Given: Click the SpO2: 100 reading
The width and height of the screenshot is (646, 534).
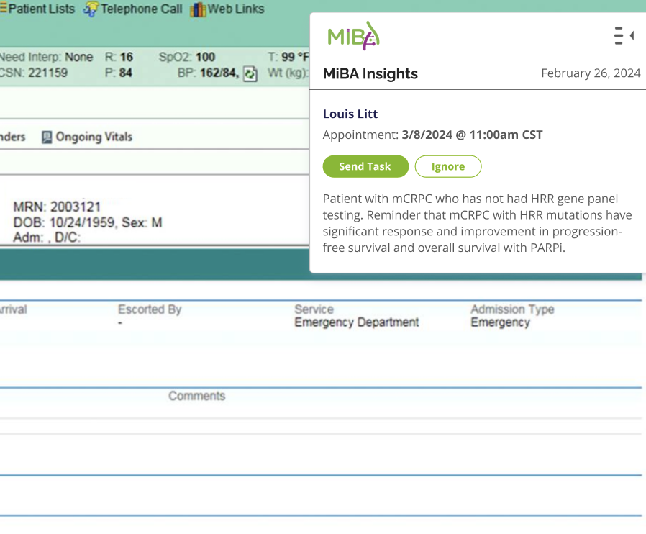Looking at the screenshot, I should coord(187,57).
